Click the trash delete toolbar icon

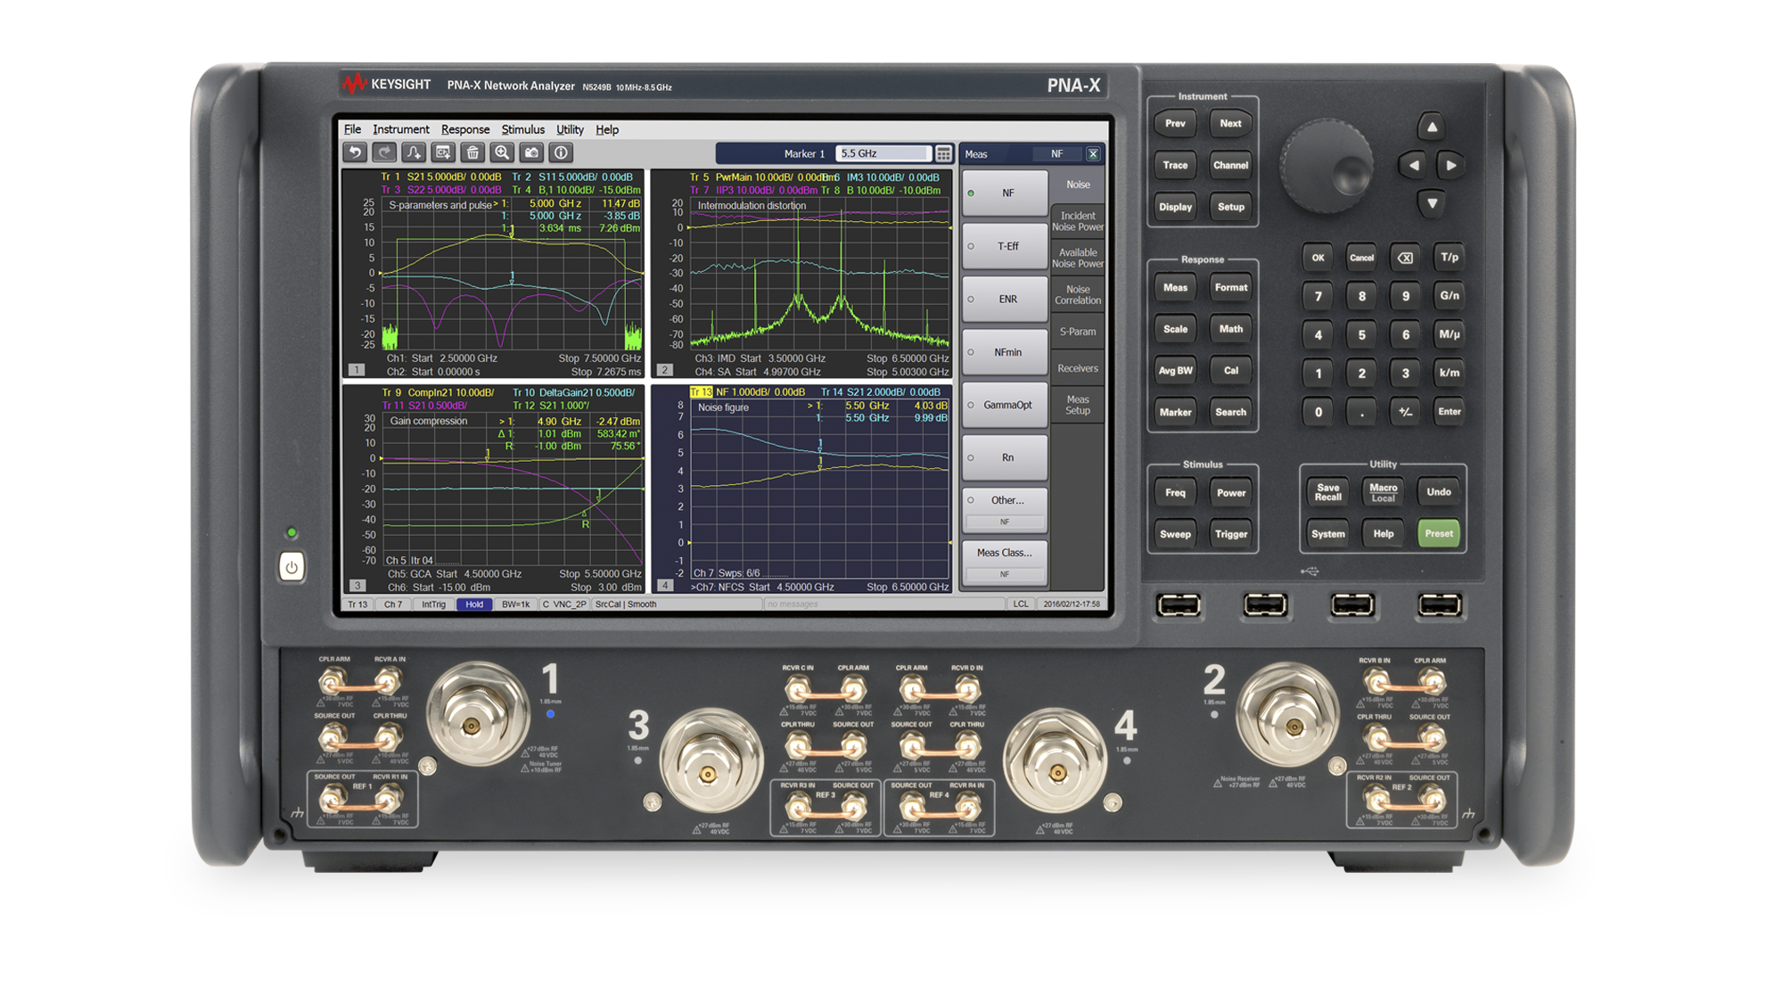(x=472, y=153)
